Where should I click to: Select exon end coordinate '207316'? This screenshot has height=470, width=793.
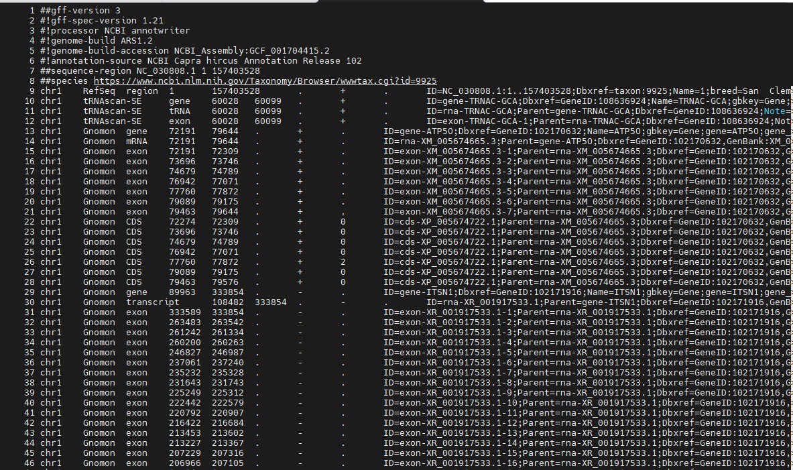click(x=228, y=453)
